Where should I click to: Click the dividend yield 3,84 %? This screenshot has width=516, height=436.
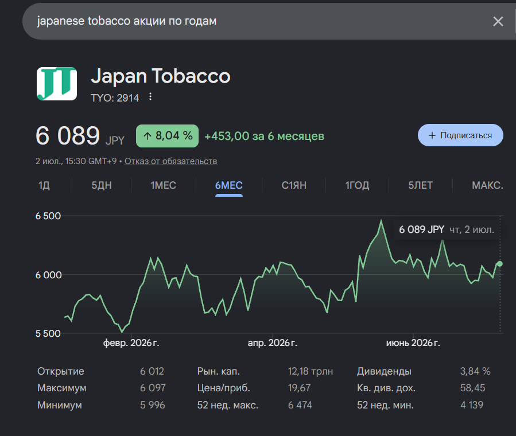tap(475, 371)
